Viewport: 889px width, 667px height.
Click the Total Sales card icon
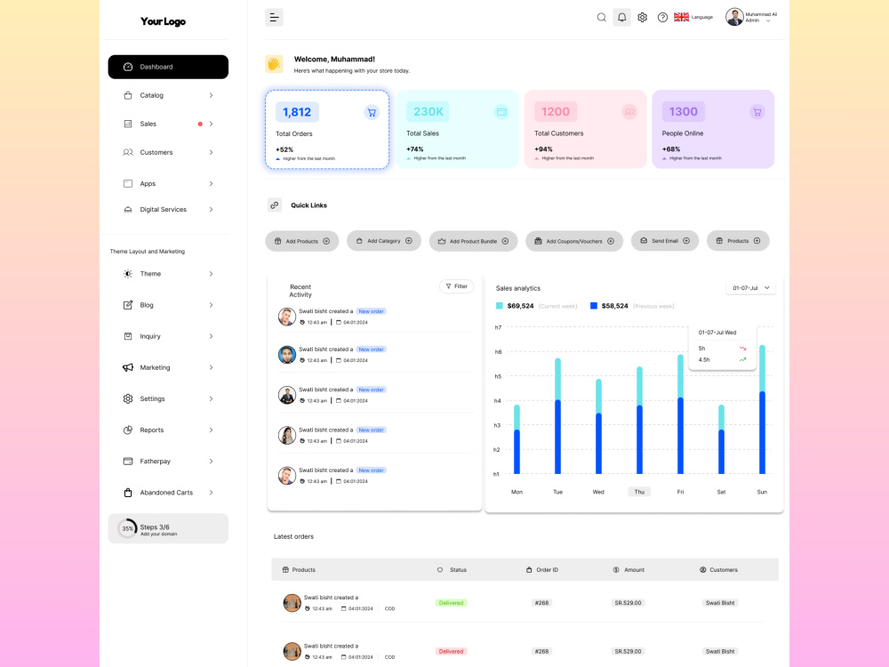pos(501,112)
